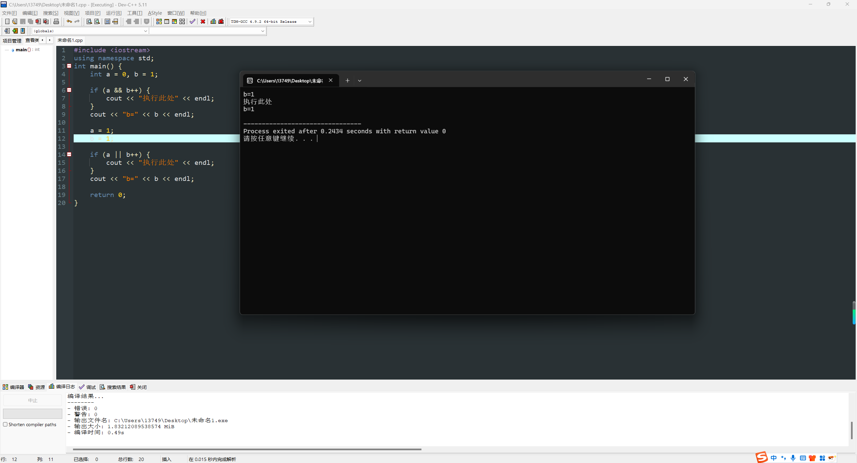Open the 运行[R] menu
Image resolution: width=857 pixels, height=463 pixels.
point(113,13)
